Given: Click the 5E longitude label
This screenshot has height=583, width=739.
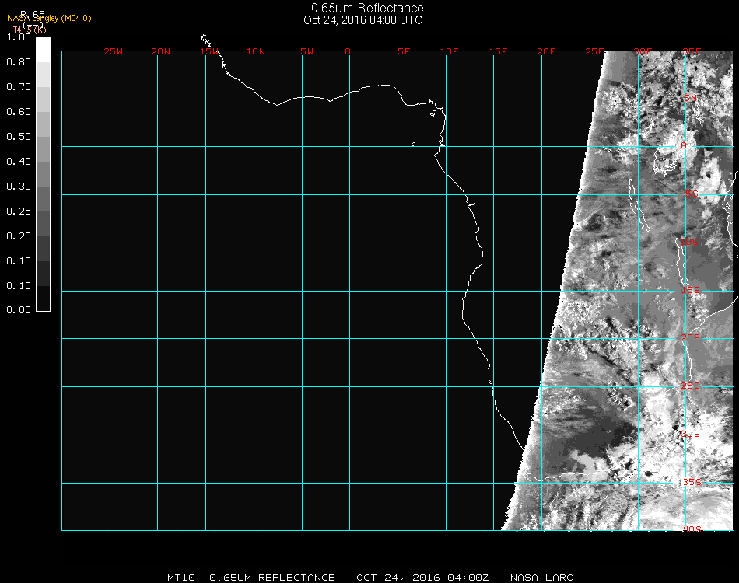Looking at the screenshot, I should click(404, 52).
